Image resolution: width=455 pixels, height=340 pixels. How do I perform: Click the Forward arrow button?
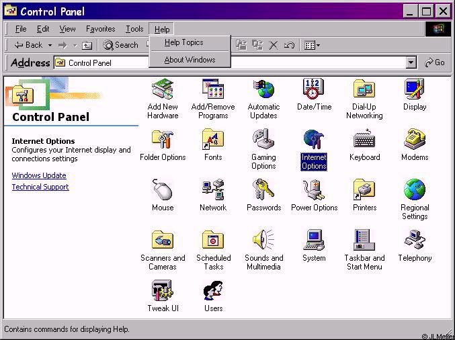coord(63,46)
